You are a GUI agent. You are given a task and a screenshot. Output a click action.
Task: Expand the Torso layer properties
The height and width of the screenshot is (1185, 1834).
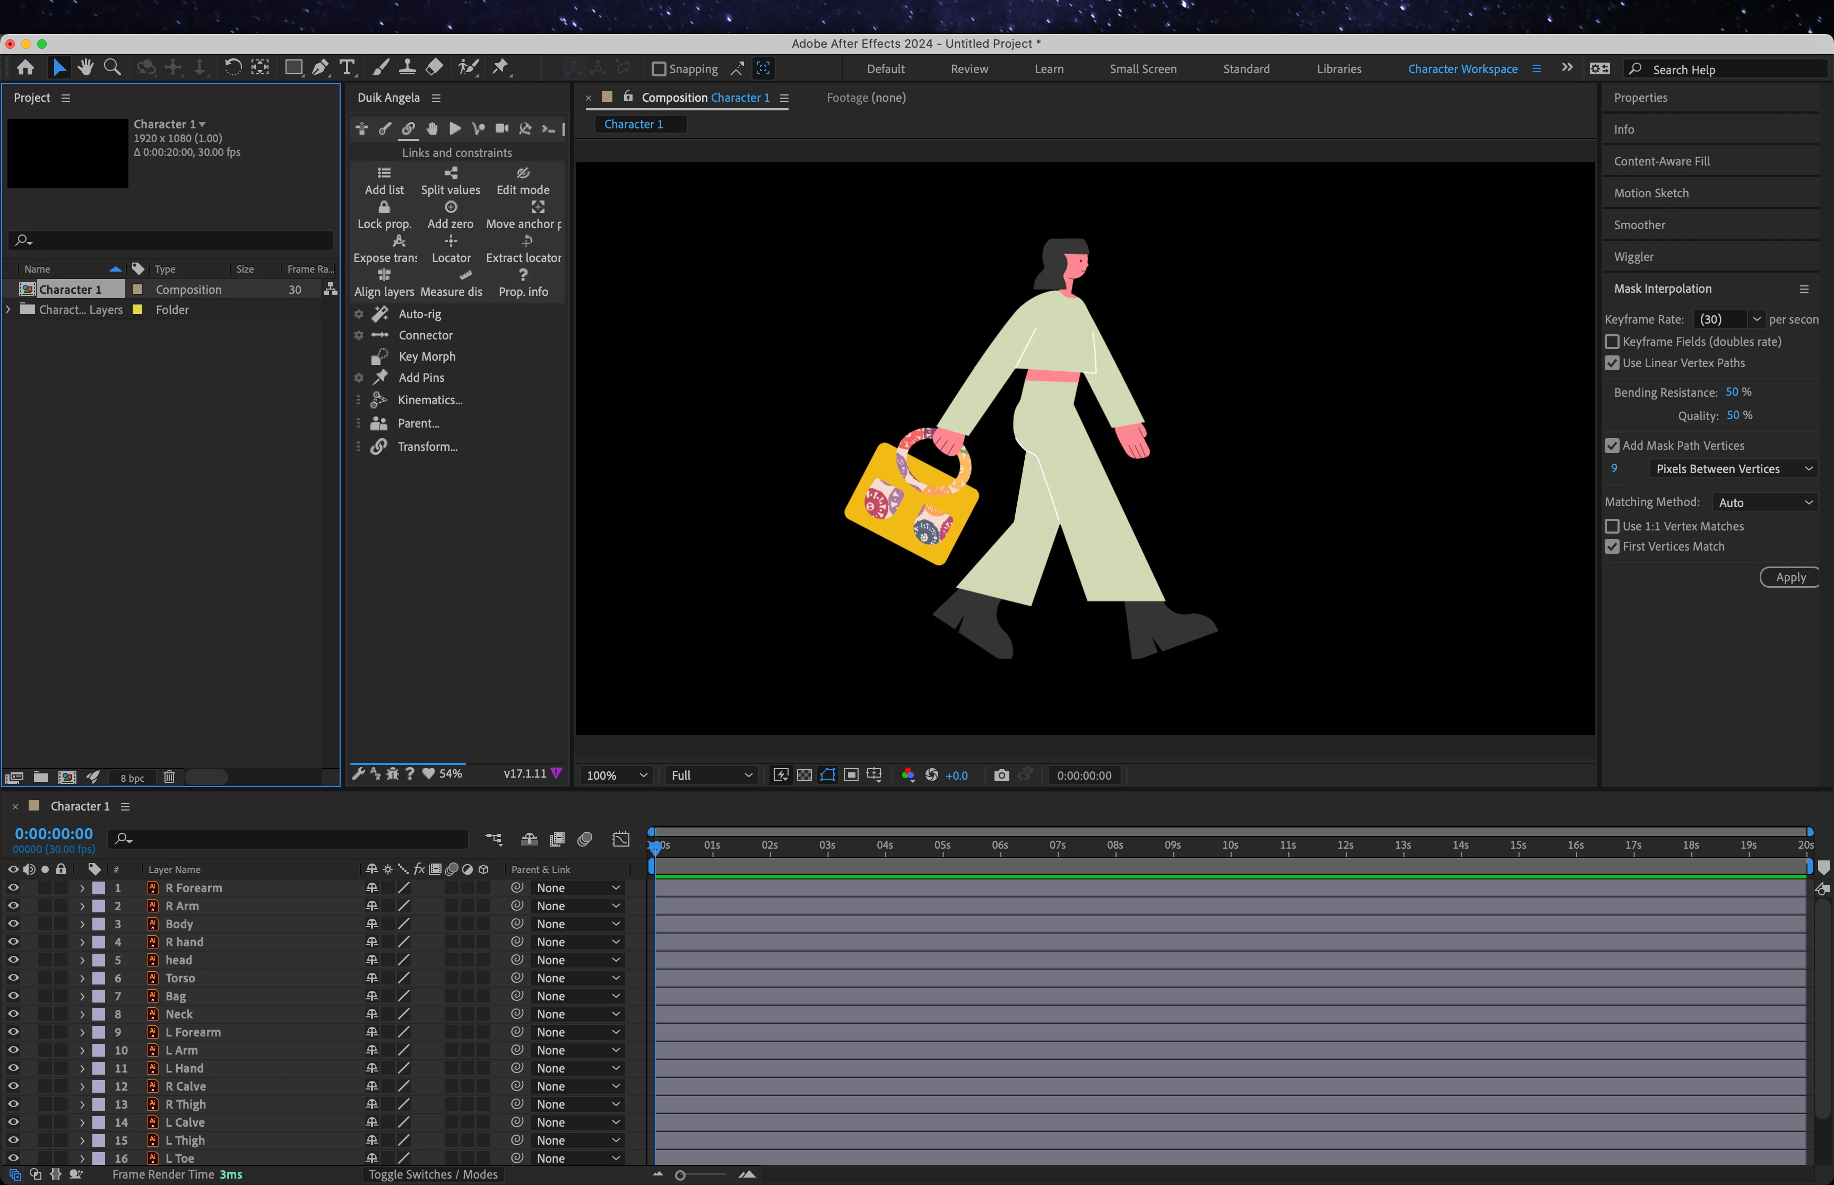coord(82,978)
